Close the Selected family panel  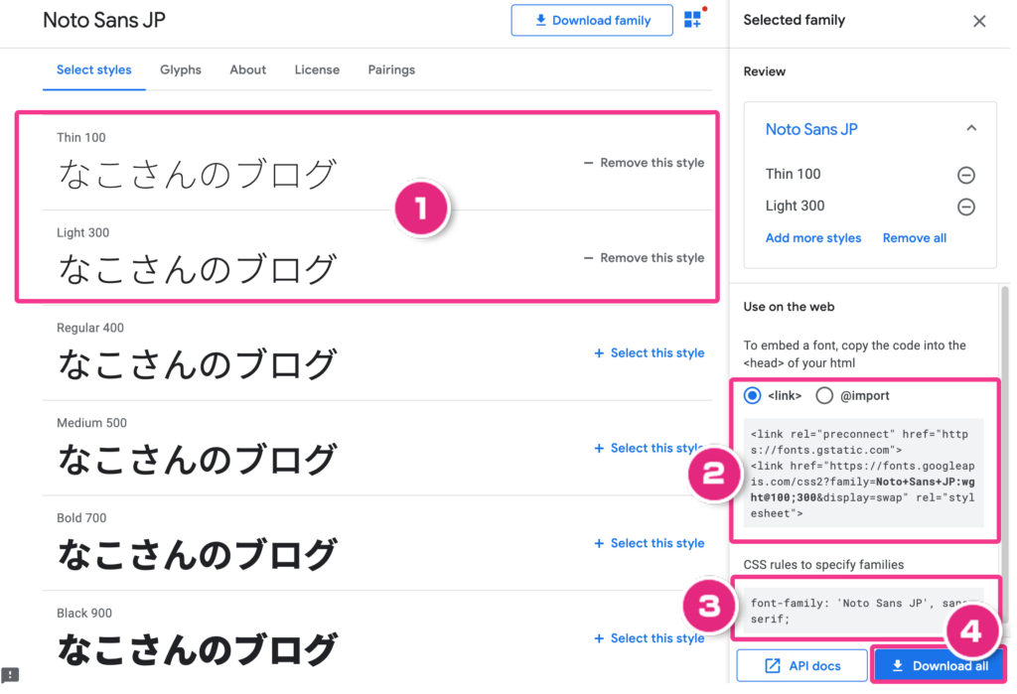coord(979,21)
